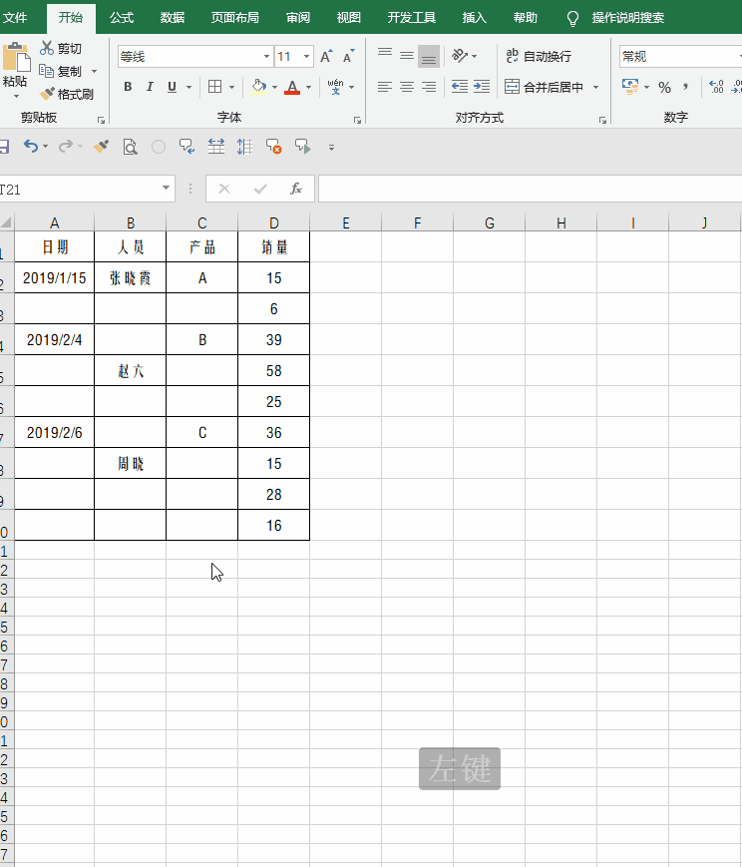The height and width of the screenshot is (867, 742).
Task: Toggle middle vertical alignment
Action: click(407, 56)
